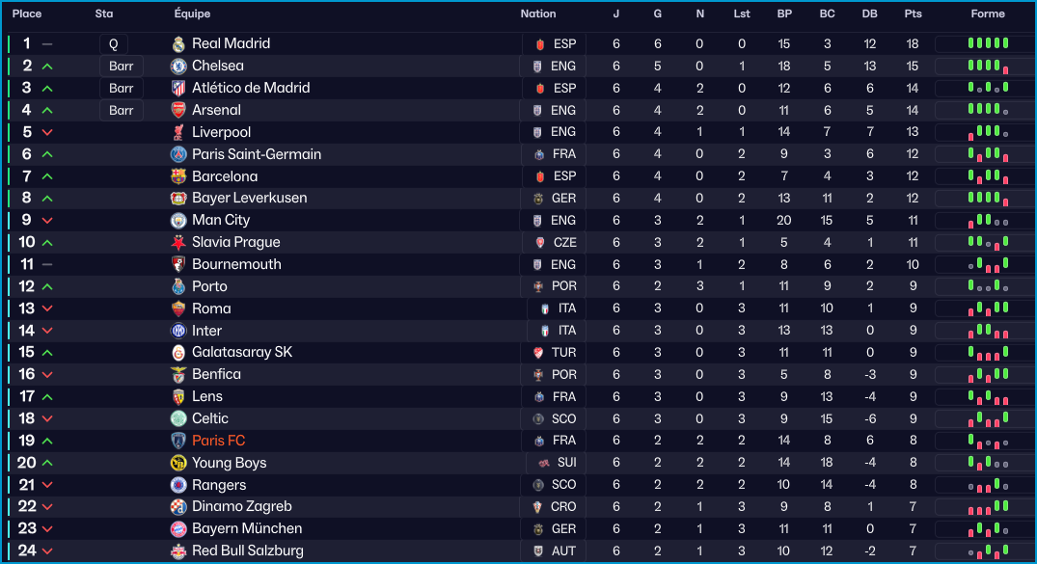
Task: Click the Barr badge in Chelsea's row
Action: coord(122,67)
